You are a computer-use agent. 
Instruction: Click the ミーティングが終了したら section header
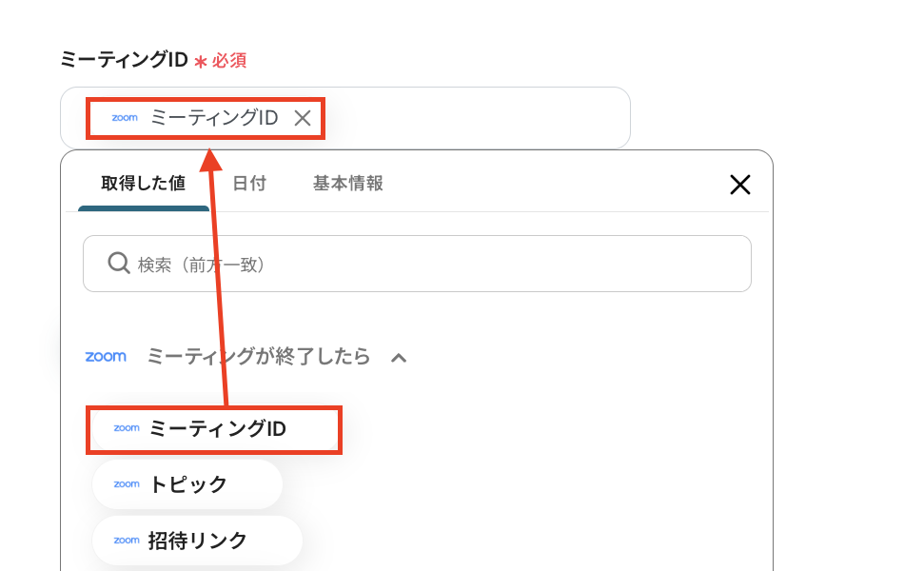[x=258, y=357]
